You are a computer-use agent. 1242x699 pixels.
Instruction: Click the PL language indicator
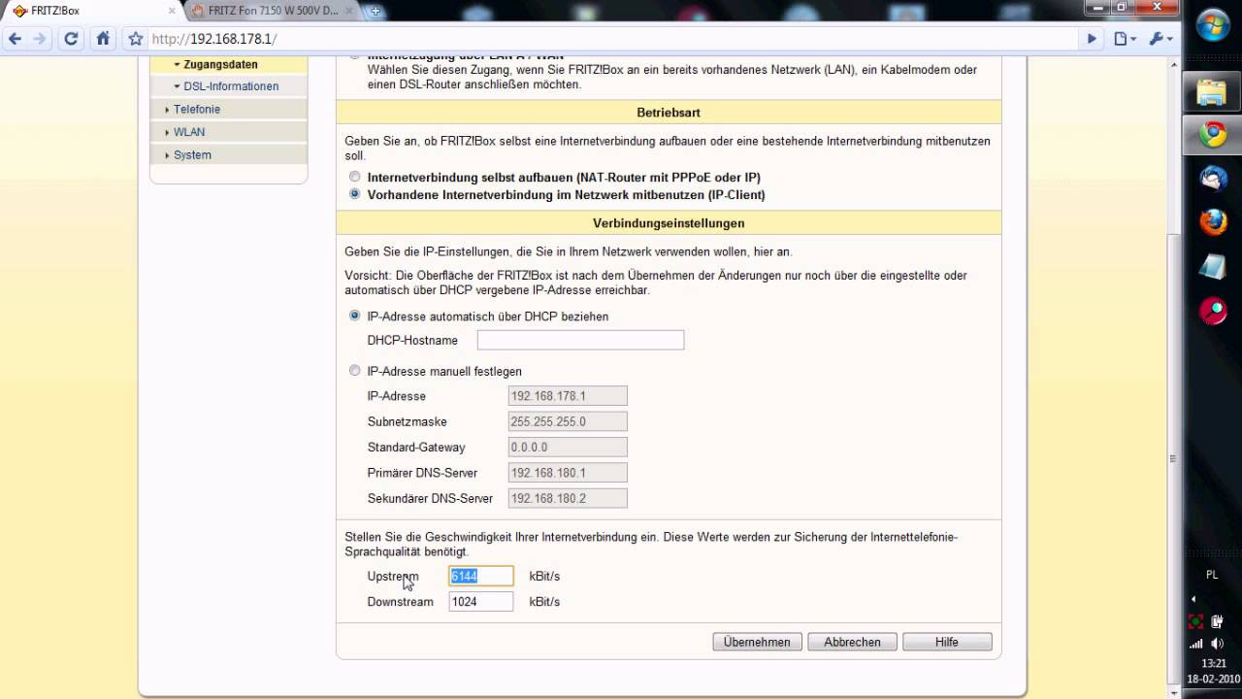[x=1212, y=575]
